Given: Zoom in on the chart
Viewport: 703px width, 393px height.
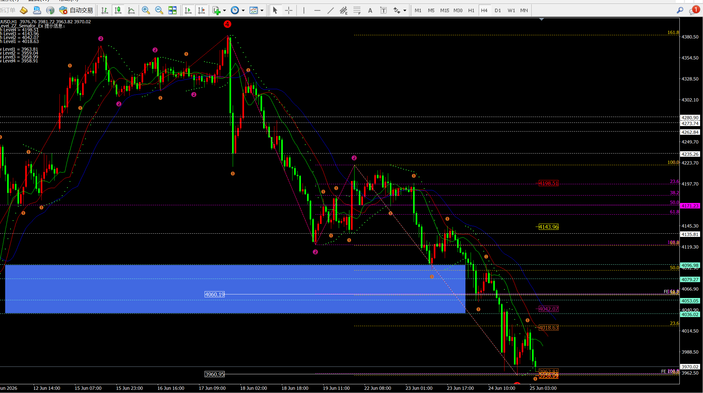Looking at the screenshot, I should (x=146, y=11).
